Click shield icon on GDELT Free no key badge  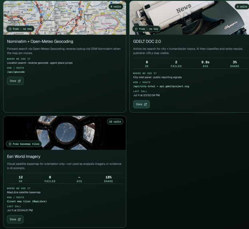click(136, 29)
